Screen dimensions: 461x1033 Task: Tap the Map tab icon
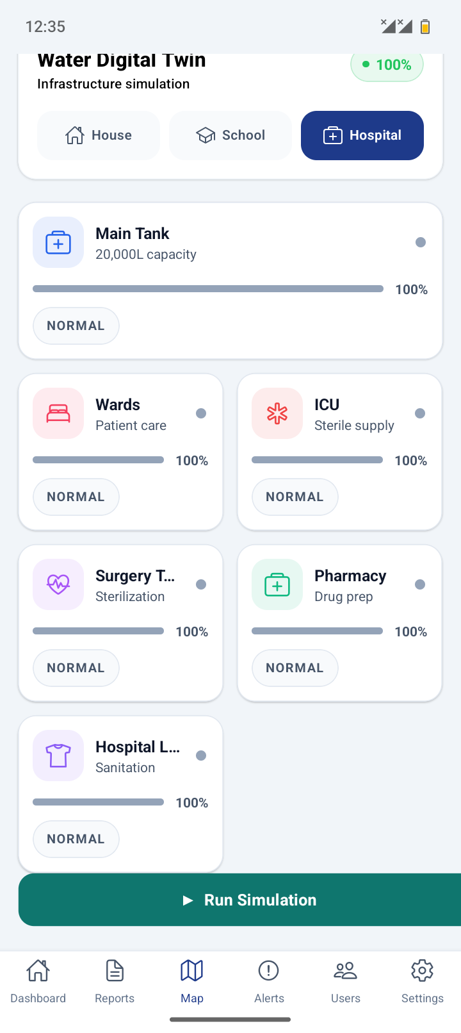[192, 971]
